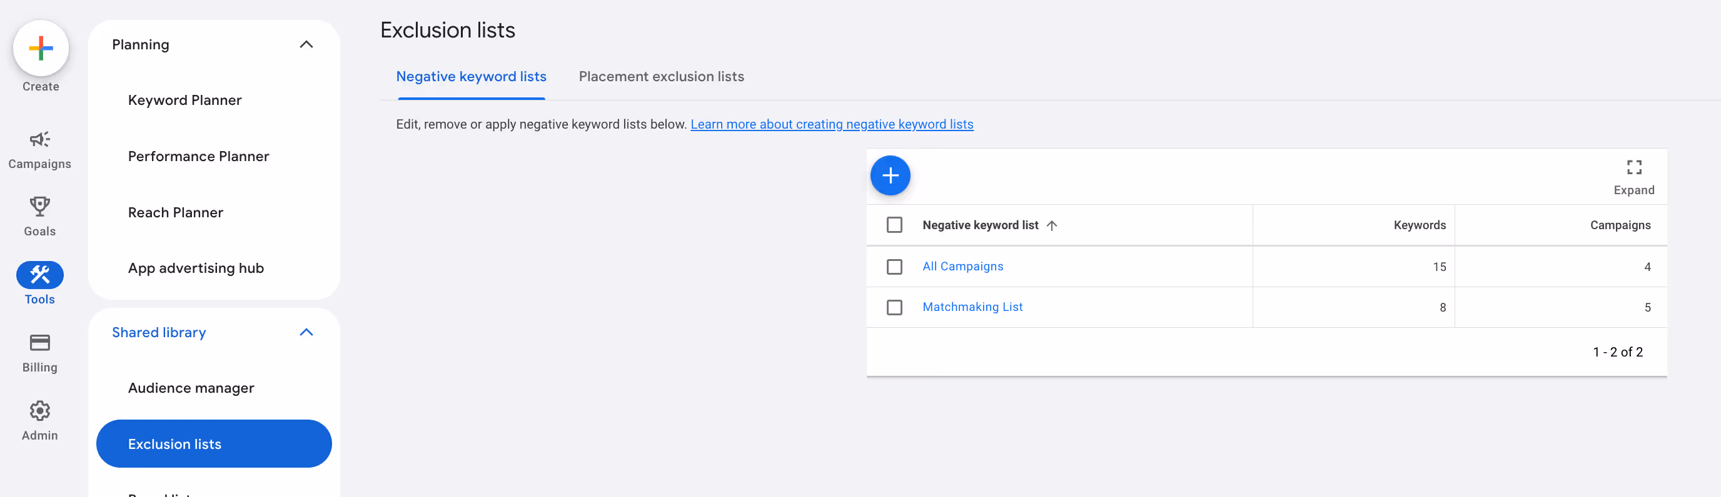Check the All Campaigns row checkbox
Viewport: 1721px width, 497px height.
(x=894, y=267)
